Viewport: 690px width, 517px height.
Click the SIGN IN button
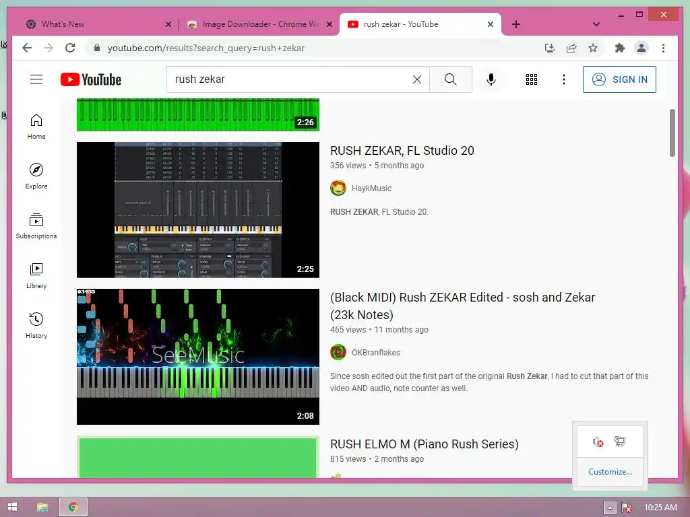[619, 79]
